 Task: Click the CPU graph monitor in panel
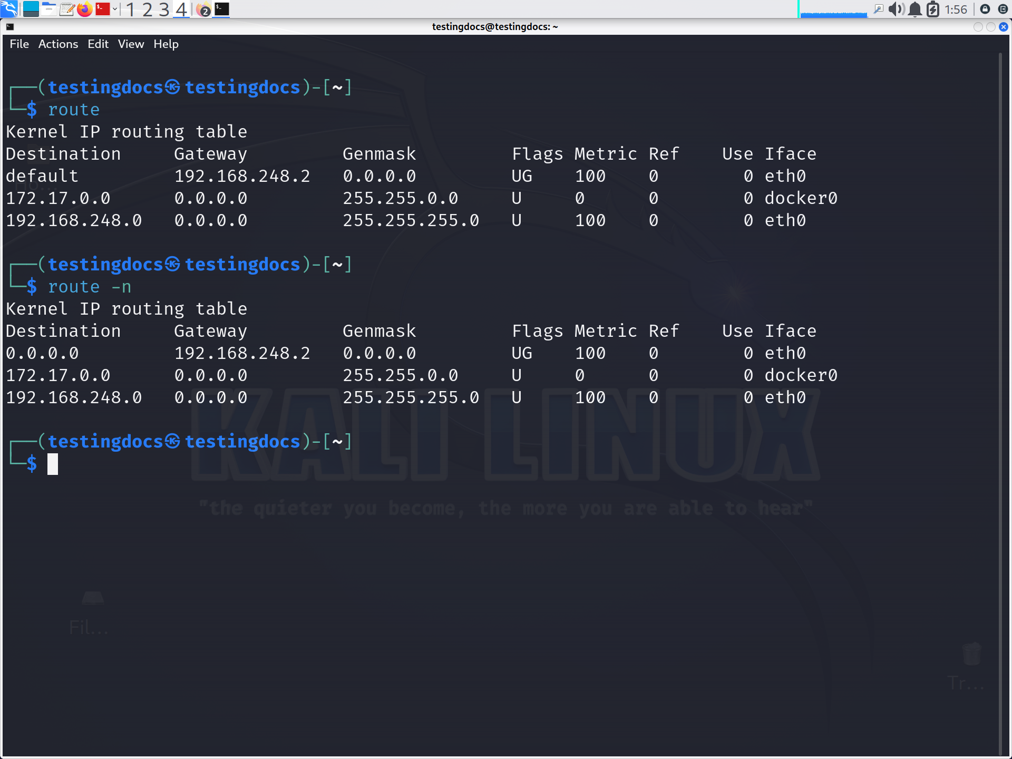point(833,9)
